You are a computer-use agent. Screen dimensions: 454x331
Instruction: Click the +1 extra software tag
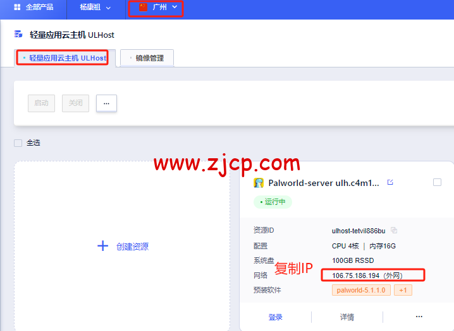coord(403,290)
